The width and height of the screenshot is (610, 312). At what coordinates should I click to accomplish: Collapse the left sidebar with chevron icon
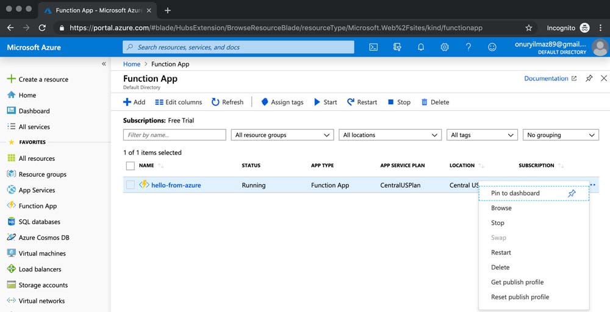104,64
